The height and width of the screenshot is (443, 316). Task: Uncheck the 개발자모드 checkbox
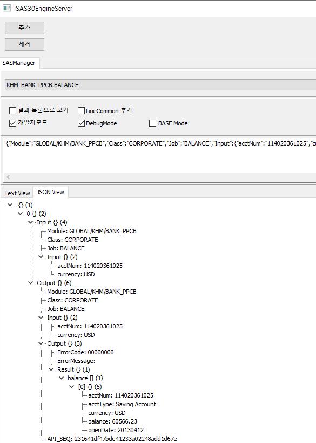coord(13,123)
